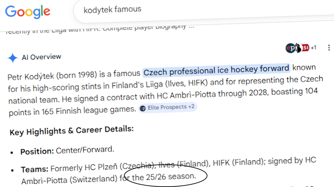Show the +1 additional sources

[x=313, y=48]
